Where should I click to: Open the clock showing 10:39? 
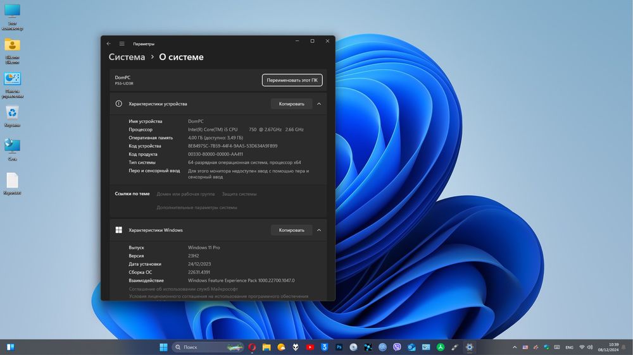click(608, 347)
